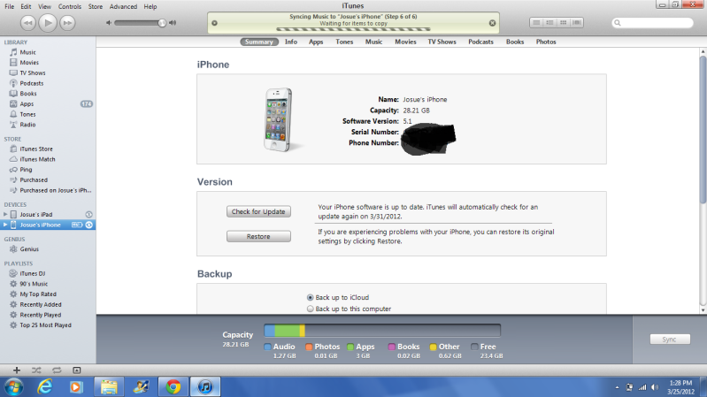Open the Edit menu

point(26,7)
